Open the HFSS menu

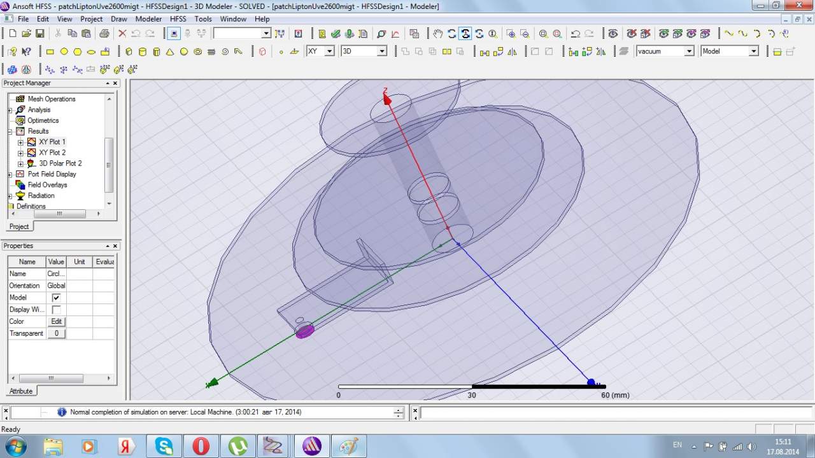178,19
